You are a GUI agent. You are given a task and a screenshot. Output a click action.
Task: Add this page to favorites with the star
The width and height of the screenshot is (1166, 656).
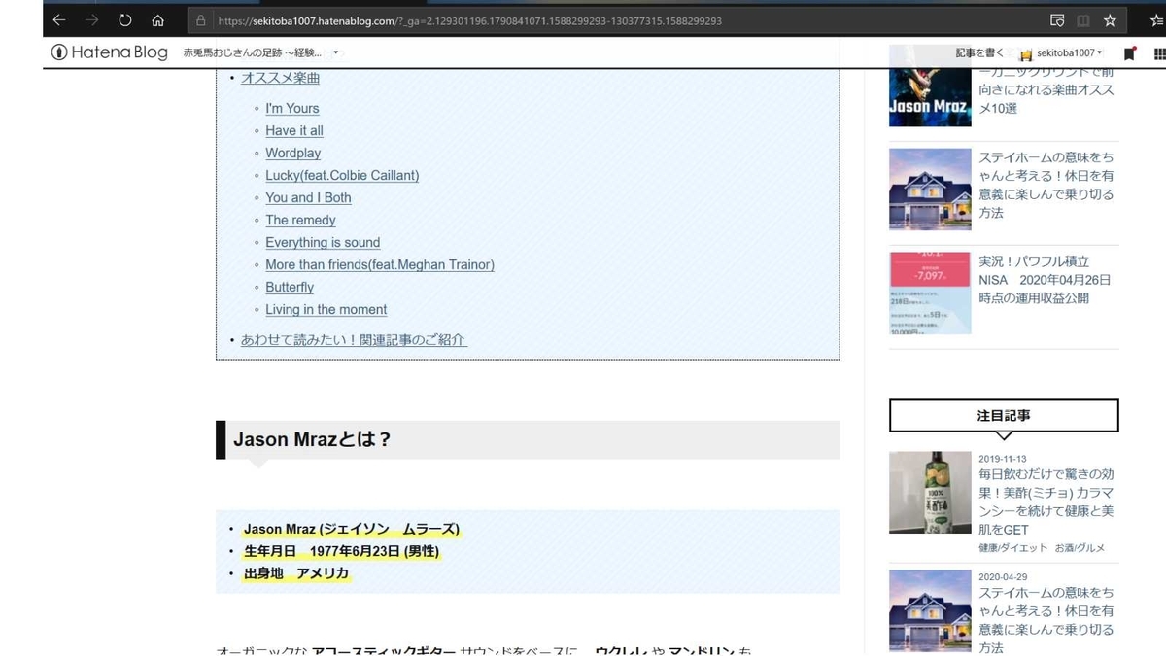coord(1110,20)
